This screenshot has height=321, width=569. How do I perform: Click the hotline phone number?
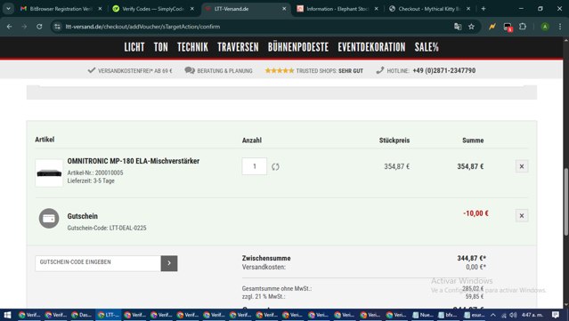tap(443, 70)
